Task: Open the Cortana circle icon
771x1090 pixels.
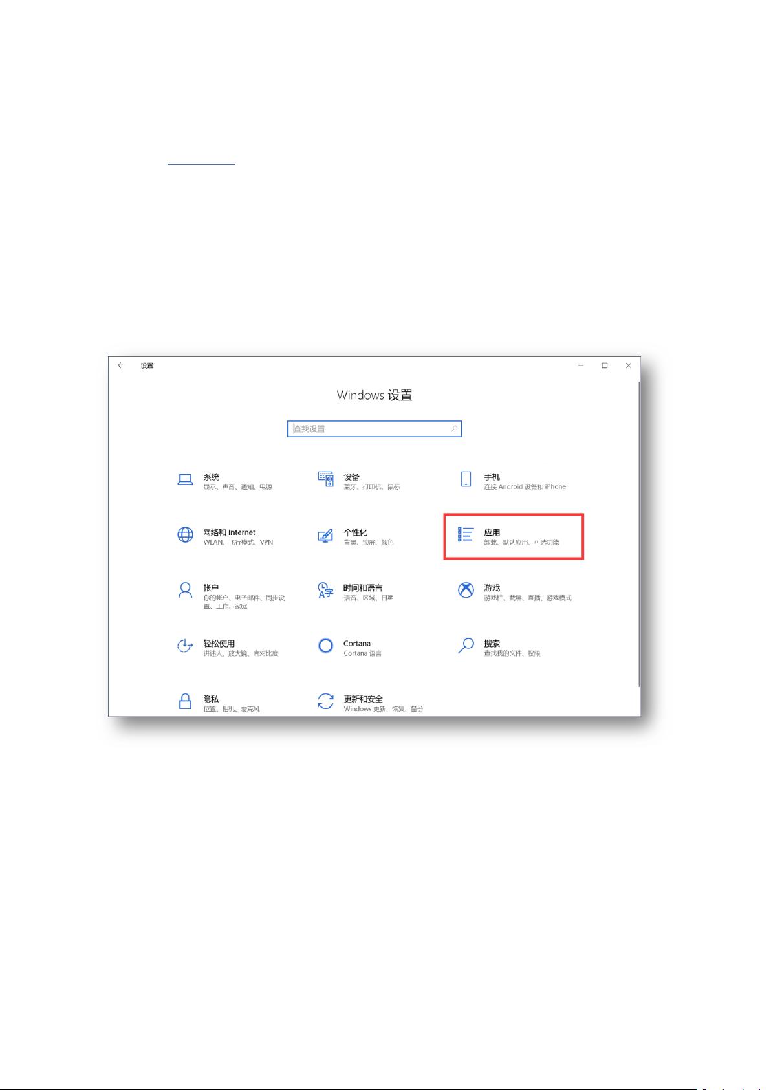Action: pos(325,646)
